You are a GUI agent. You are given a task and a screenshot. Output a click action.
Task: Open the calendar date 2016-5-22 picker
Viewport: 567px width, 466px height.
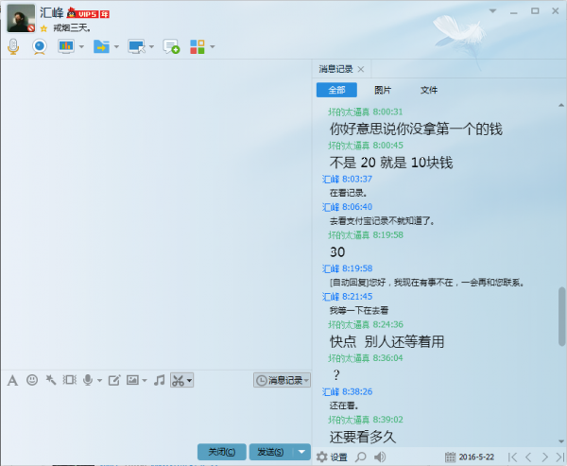coord(470,457)
